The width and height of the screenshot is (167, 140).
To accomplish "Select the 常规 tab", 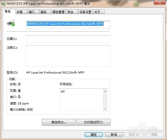I will [9, 11].
